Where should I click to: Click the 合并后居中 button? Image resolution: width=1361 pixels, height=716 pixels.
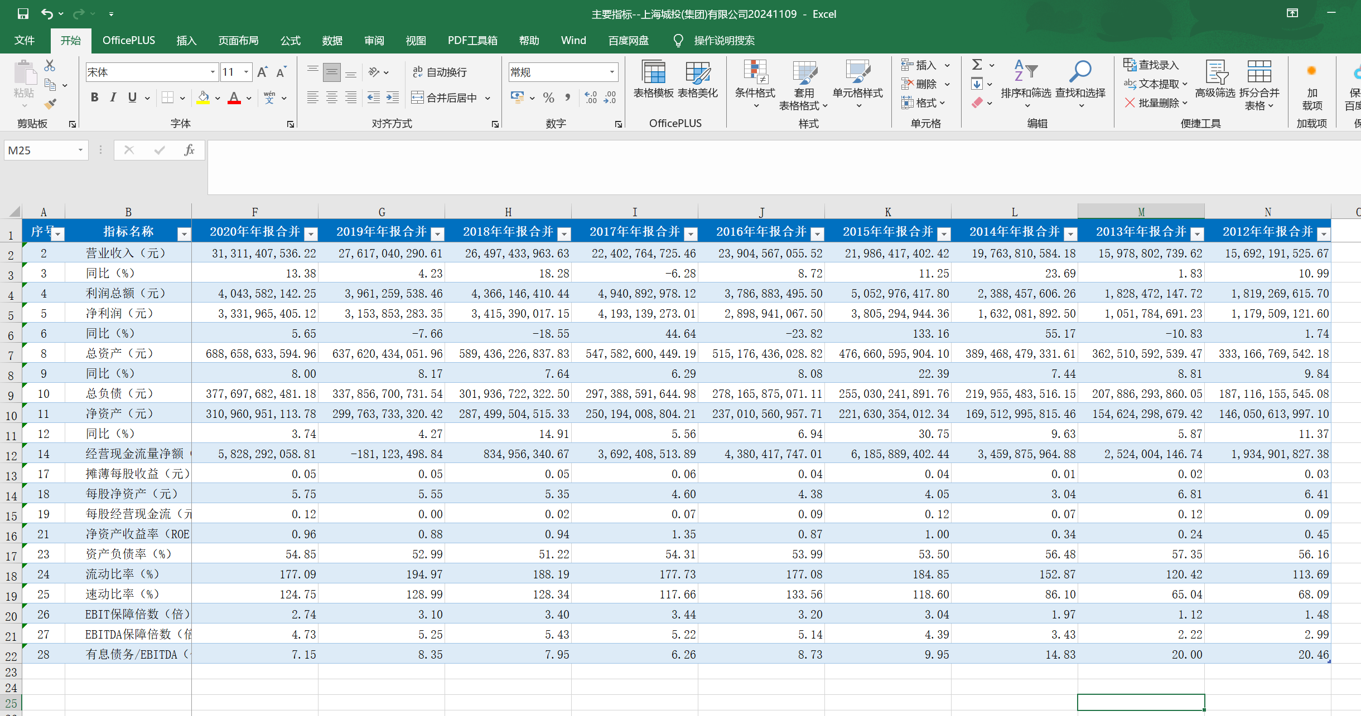click(x=446, y=98)
